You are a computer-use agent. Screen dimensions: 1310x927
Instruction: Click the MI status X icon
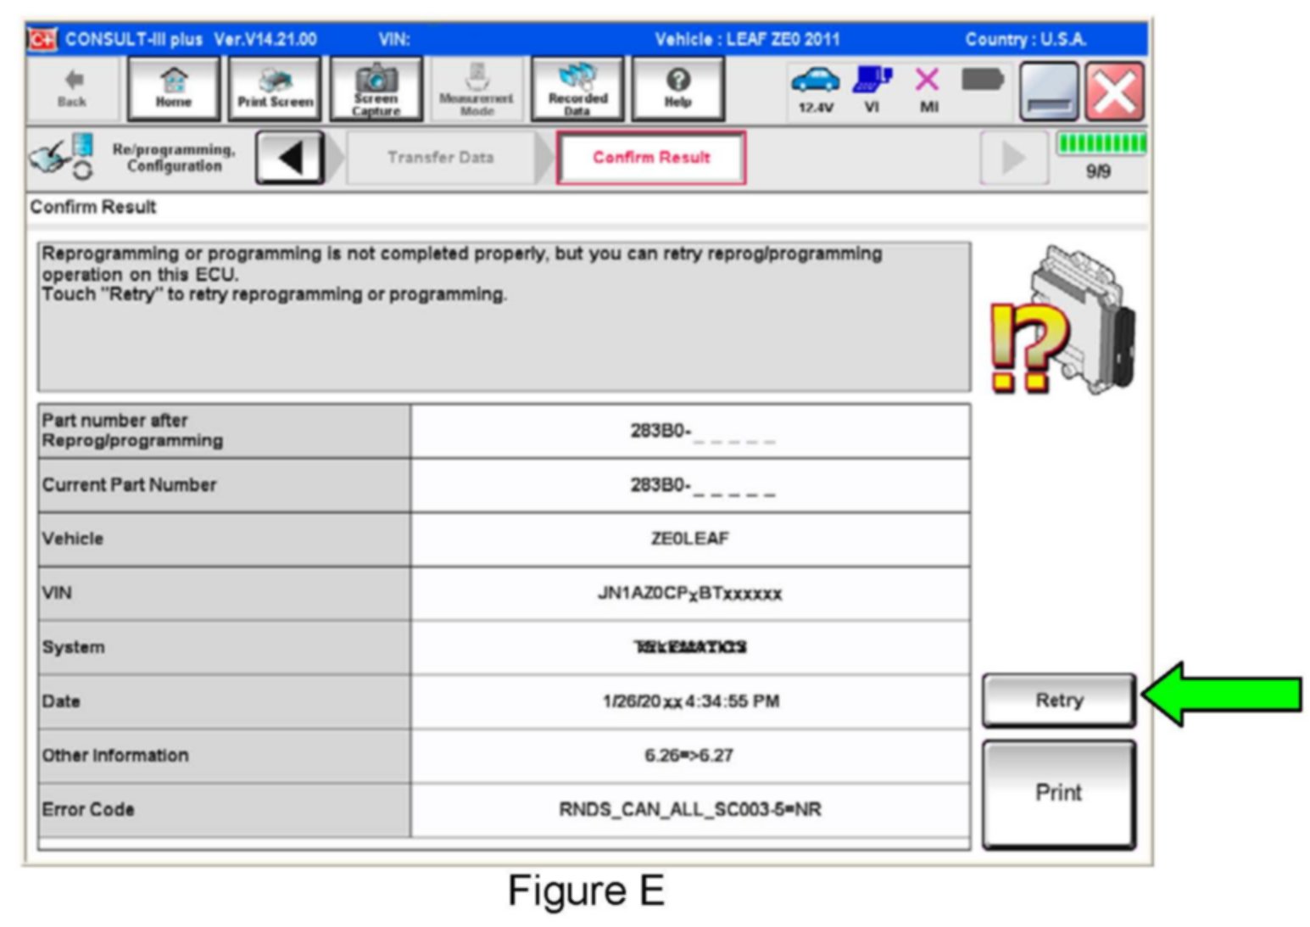click(x=928, y=89)
